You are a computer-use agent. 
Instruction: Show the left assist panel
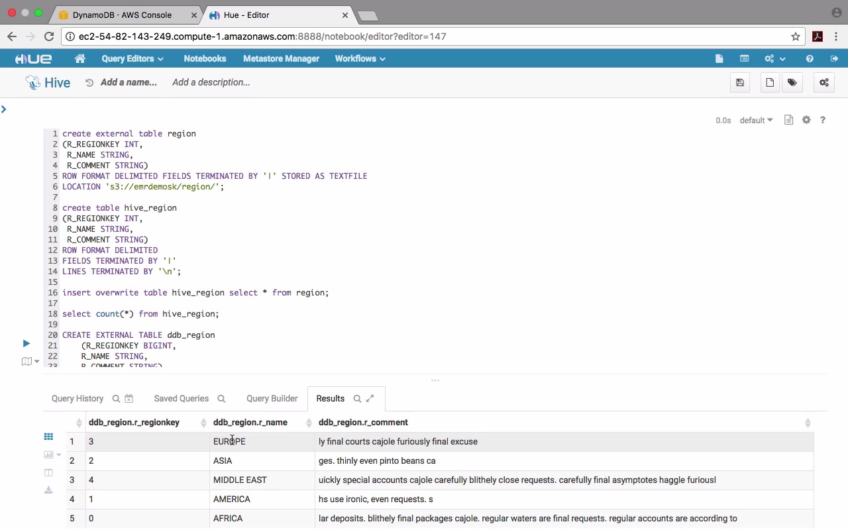tap(4, 109)
